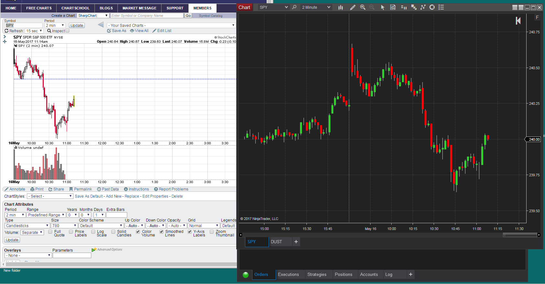Screen dimensions: 545x284
Task: Click the F button on NinjaTrader chart
Action: coord(538,17)
